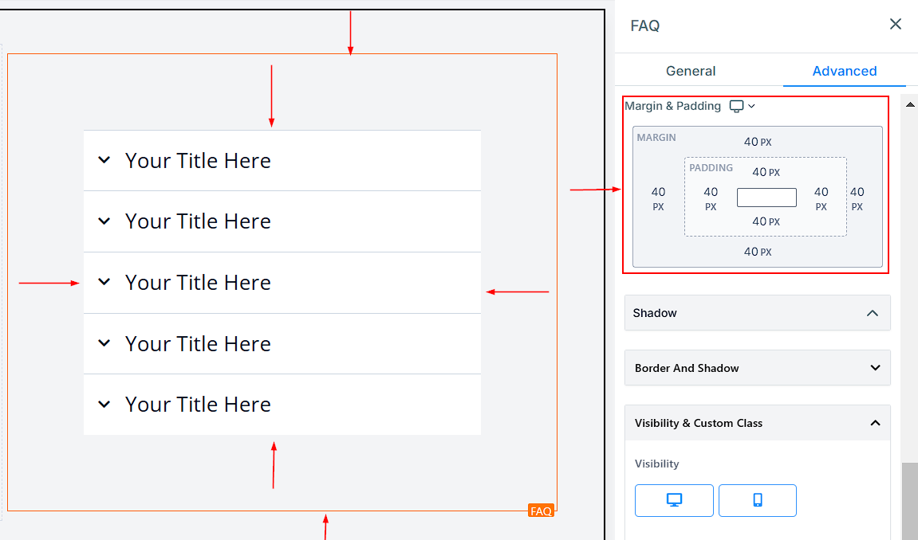
Task: Click the orange FAQ element label
Action: pyautogui.click(x=541, y=511)
